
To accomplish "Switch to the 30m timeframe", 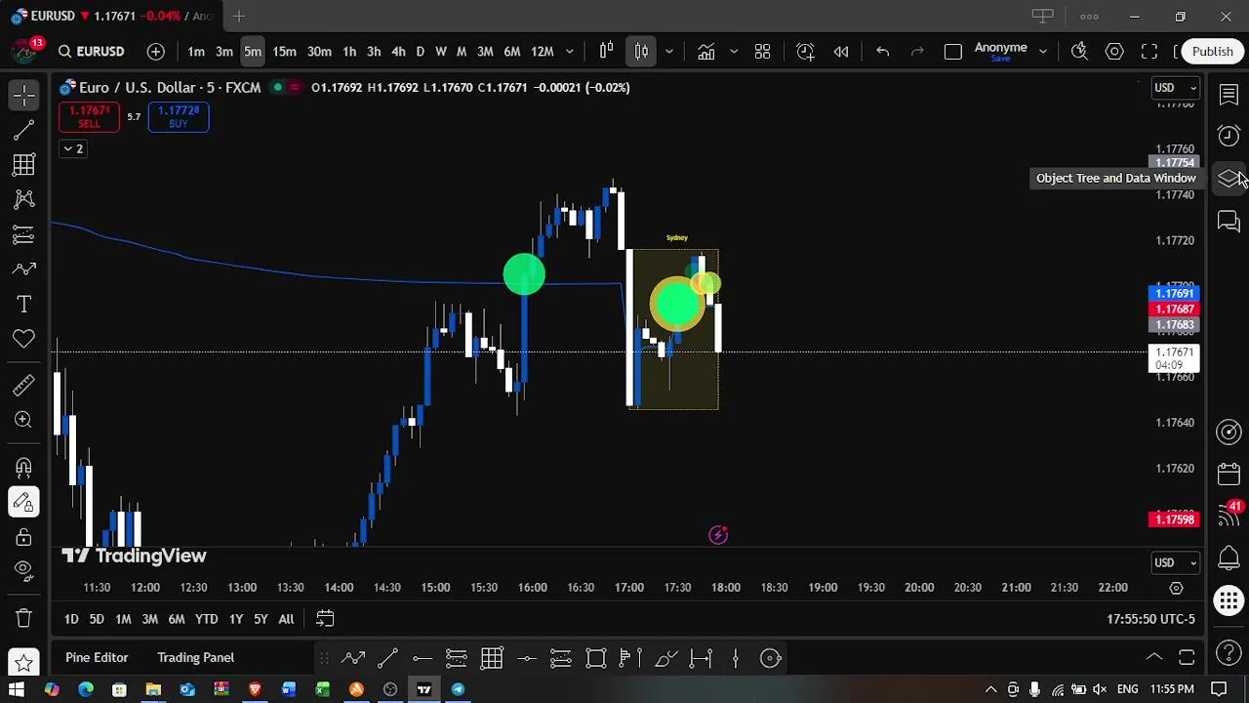I will point(319,51).
